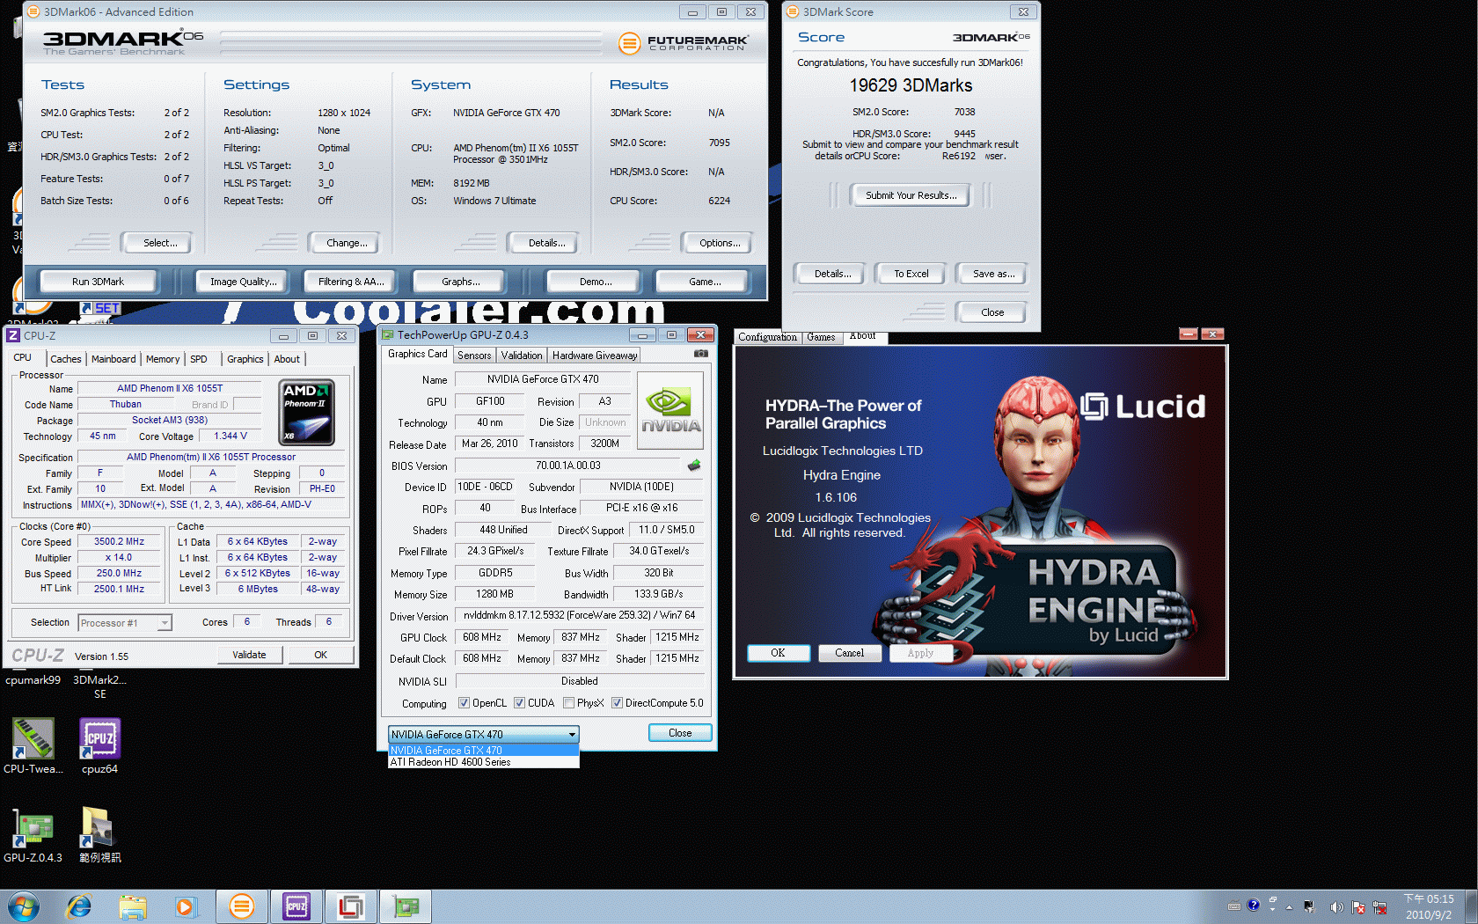Image resolution: width=1478 pixels, height=924 pixels.
Task: Click the Run 3DMark button
Action: pos(98,282)
